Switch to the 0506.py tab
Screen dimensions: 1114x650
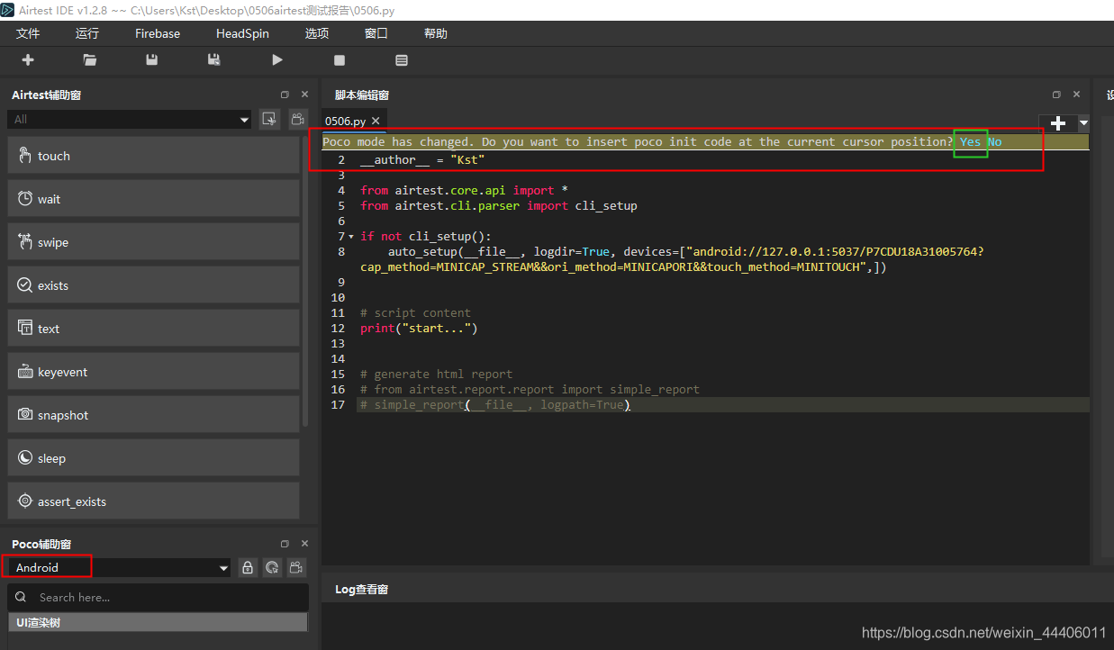(x=346, y=121)
